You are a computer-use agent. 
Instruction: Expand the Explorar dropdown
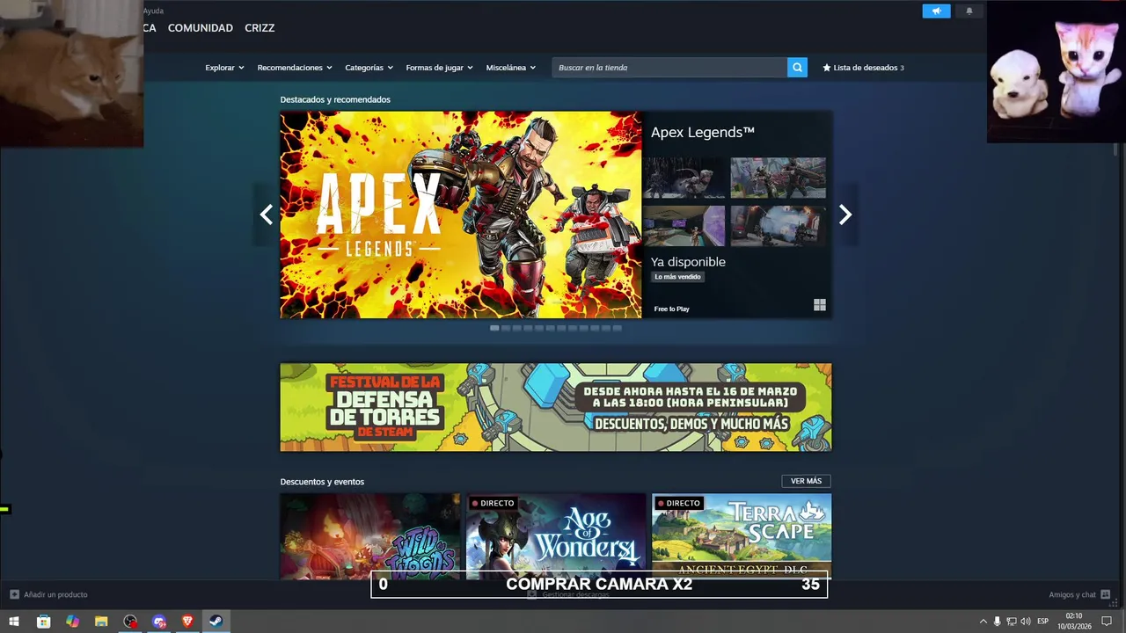click(x=224, y=68)
